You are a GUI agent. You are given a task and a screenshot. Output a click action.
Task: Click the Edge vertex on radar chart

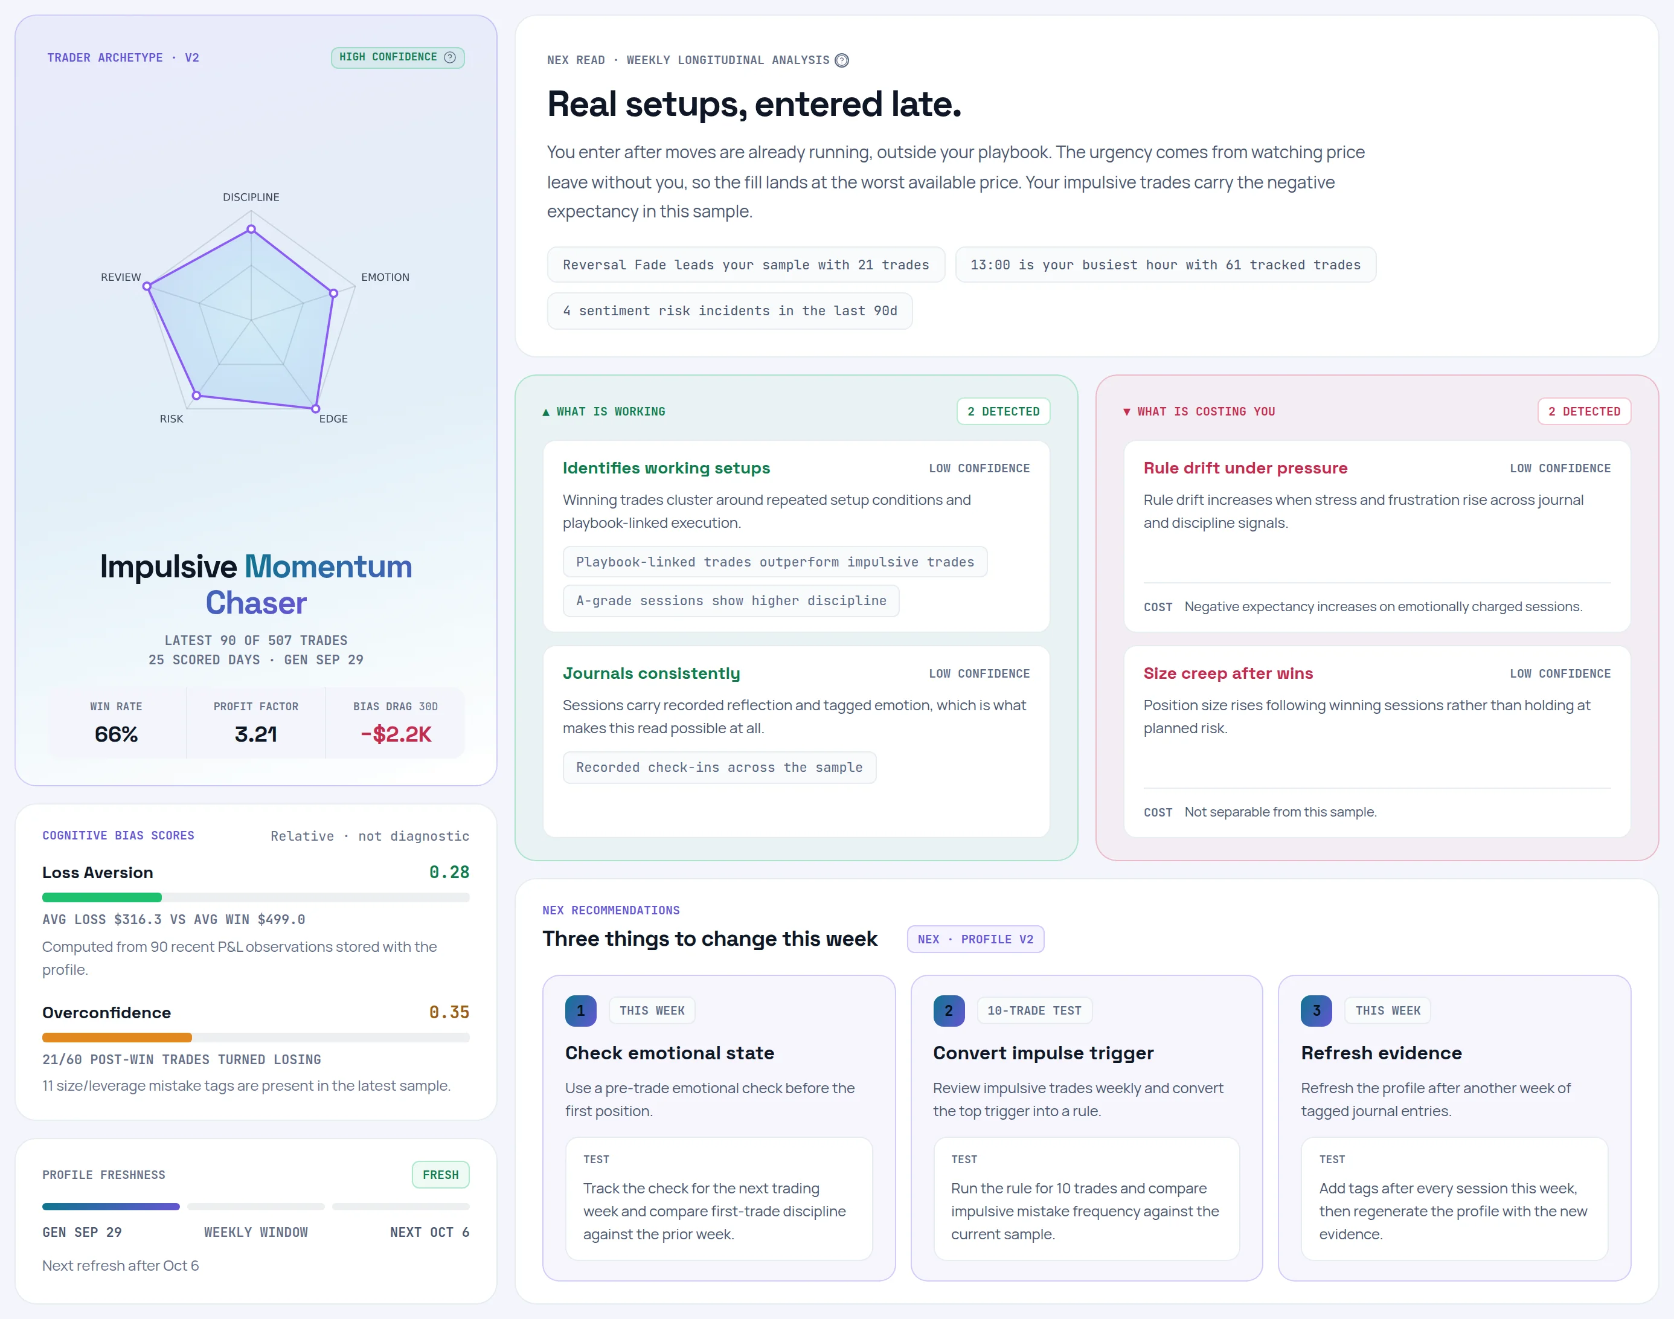(315, 408)
